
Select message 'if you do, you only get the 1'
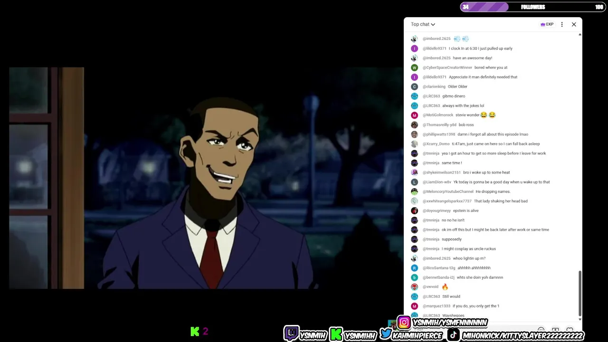coord(476,306)
